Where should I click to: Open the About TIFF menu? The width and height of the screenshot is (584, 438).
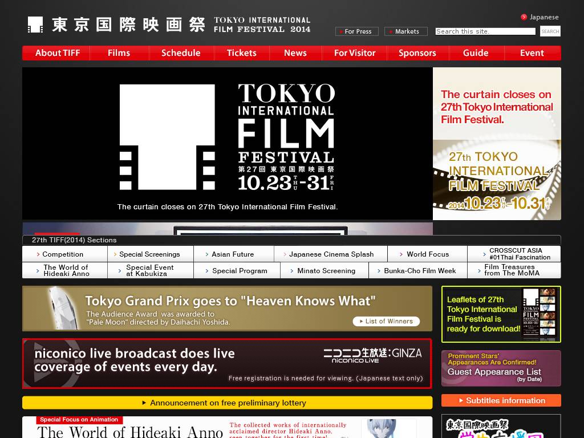(57, 53)
